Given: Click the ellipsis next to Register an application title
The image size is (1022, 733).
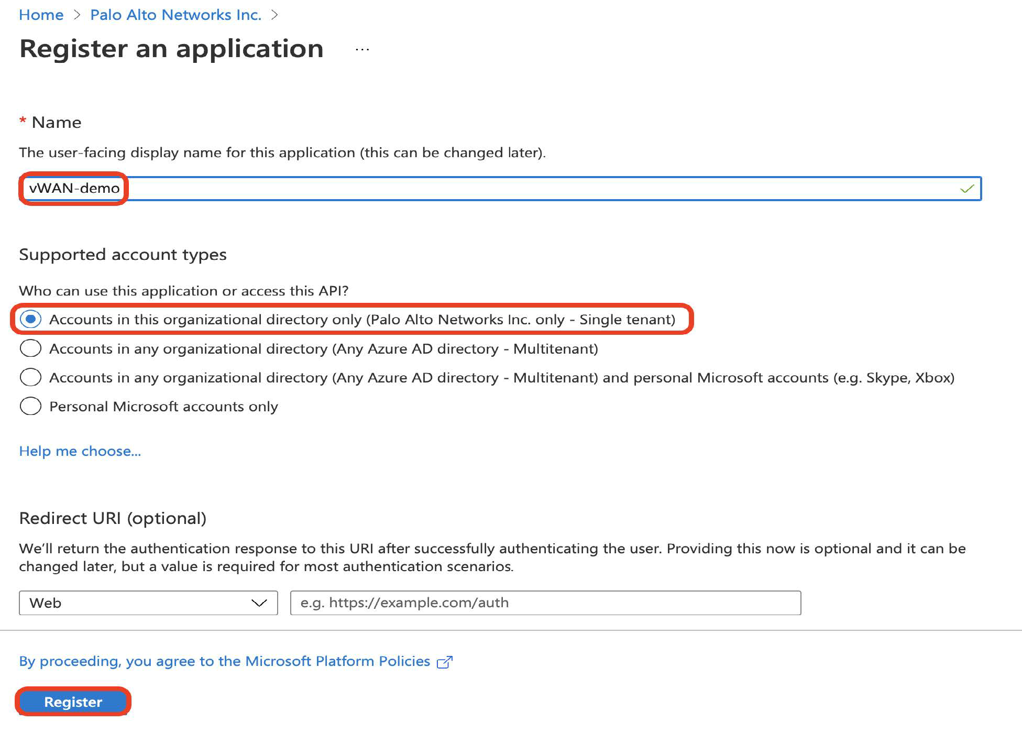Looking at the screenshot, I should [361, 50].
